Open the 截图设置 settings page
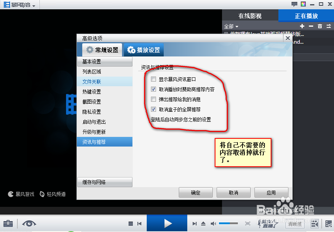The image size is (334, 232). tap(105, 102)
